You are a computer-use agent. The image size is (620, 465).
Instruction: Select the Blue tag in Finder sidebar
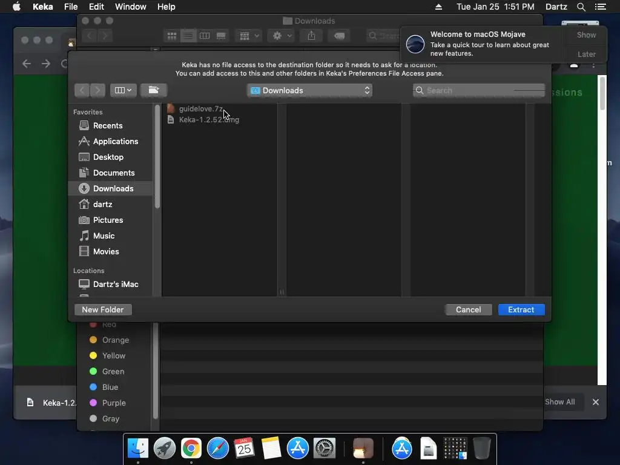click(104, 387)
